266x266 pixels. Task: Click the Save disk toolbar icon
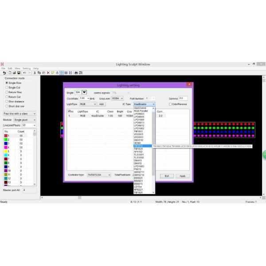click(19, 73)
